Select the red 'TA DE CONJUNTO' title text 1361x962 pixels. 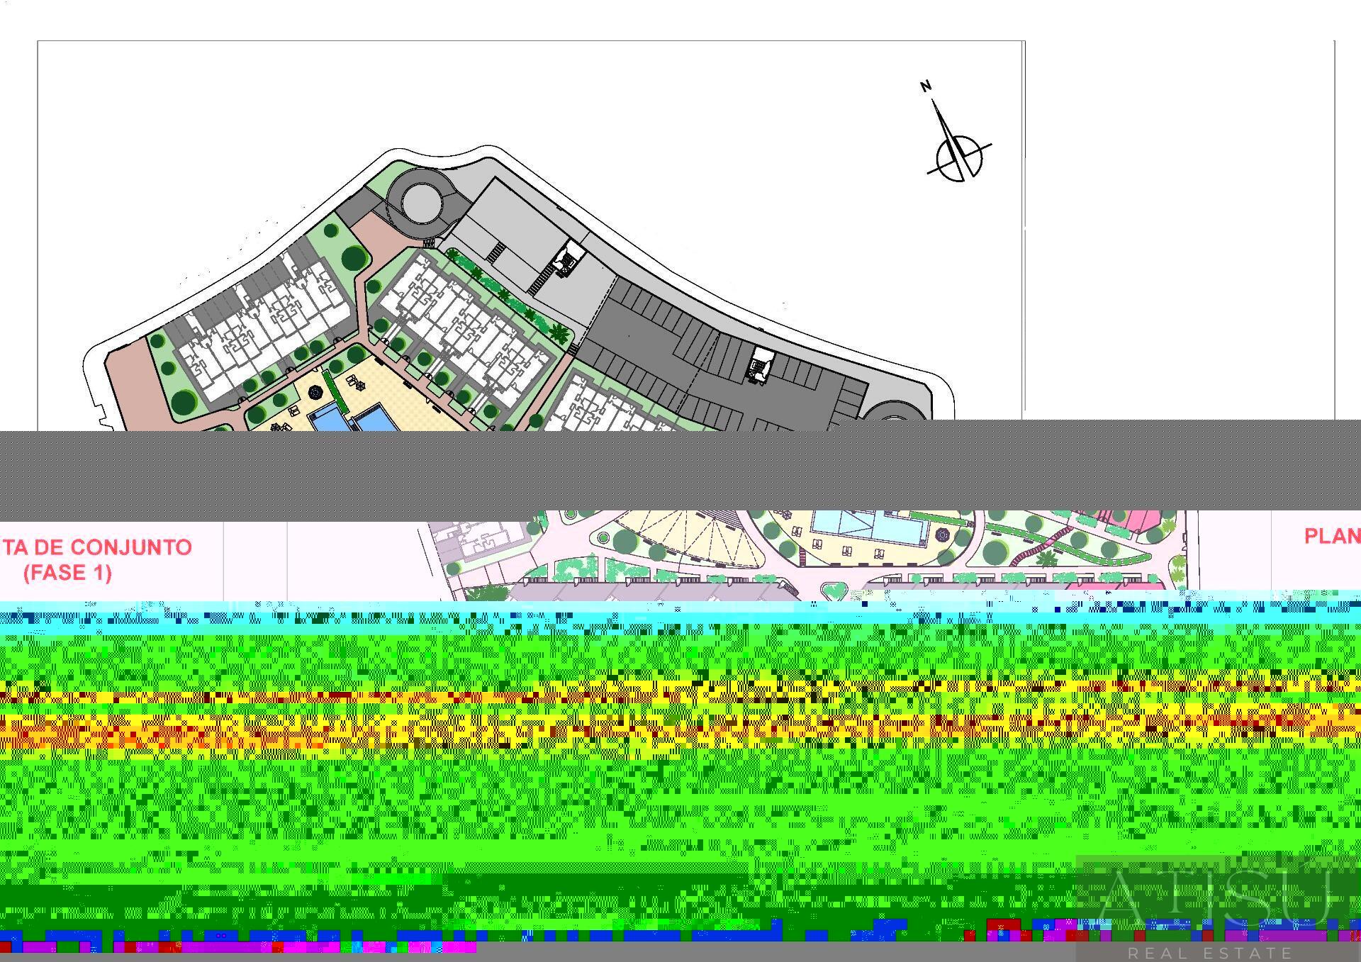click(96, 547)
